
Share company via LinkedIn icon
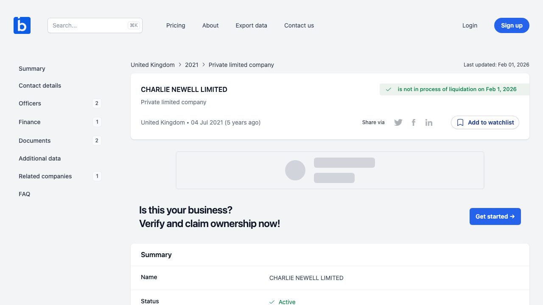429,122
